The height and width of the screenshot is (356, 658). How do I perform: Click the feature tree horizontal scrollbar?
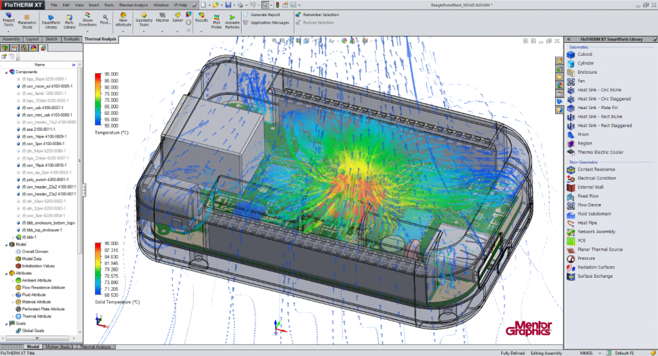tap(38, 338)
